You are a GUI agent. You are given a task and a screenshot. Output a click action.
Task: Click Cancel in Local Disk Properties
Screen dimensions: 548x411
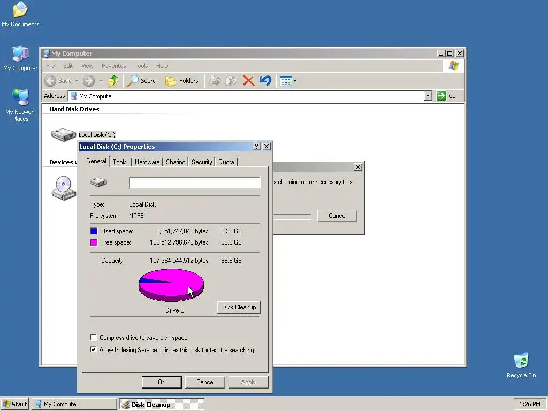[205, 382]
